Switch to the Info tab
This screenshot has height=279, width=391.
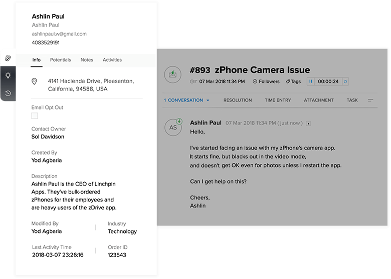[x=37, y=60]
